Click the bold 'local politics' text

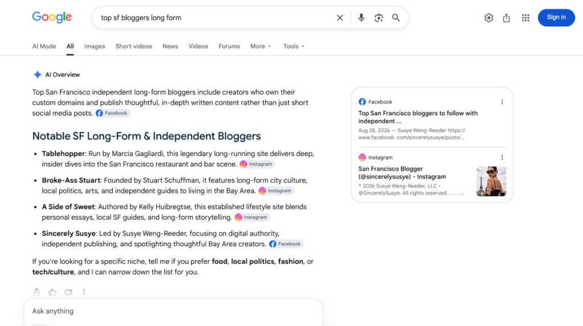[252, 261]
